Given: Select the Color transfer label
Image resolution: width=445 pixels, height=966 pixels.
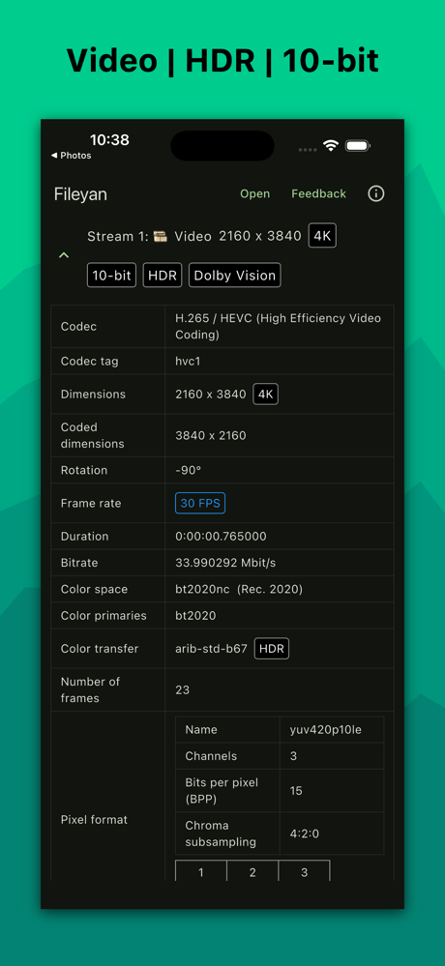Looking at the screenshot, I should pyautogui.click(x=100, y=649).
